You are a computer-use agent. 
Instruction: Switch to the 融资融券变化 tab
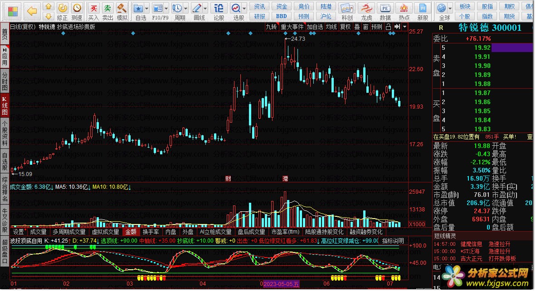[x=366, y=232]
